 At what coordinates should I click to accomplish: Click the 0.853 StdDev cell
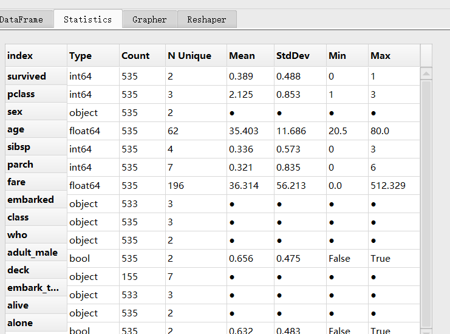coord(300,94)
